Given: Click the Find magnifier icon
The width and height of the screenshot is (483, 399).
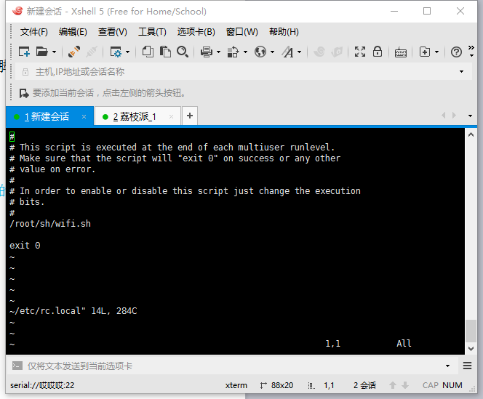Looking at the screenshot, I should point(183,52).
